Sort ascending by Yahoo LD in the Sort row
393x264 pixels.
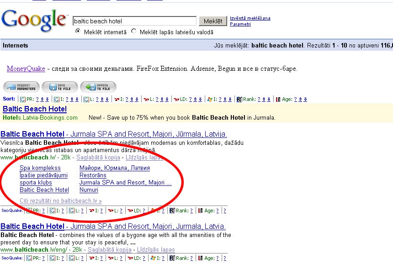pos(195,100)
